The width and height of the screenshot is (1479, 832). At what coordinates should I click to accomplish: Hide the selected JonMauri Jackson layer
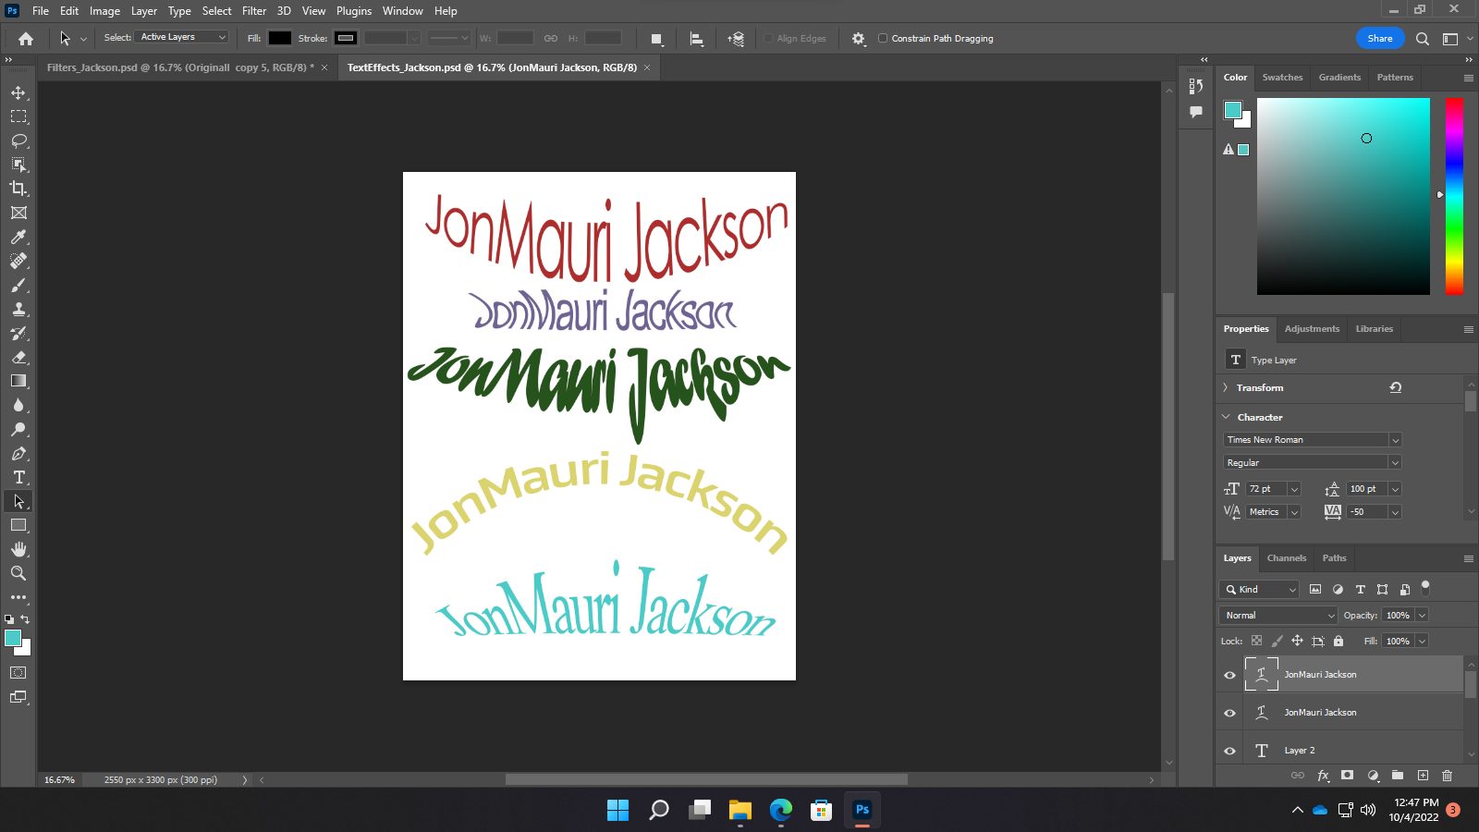click(x=1229, y=675)
